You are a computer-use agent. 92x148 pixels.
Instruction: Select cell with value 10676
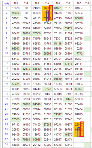[16, 8]
